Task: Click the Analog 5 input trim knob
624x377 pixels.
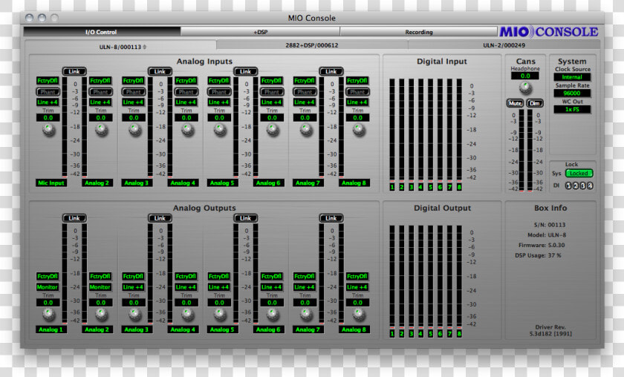Action: pyautogui.click(x=220, y=130)
